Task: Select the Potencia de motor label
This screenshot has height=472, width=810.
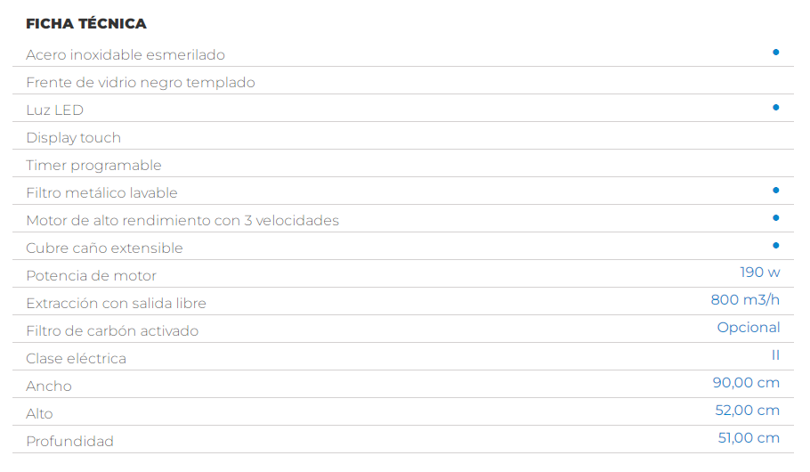Action: 91,275
